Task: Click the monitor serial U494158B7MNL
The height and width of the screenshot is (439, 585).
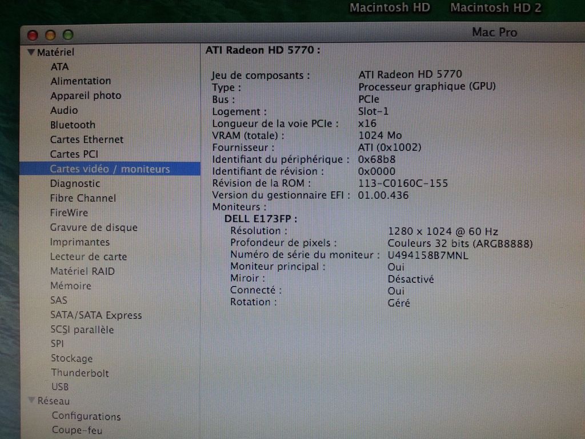Action: tap(428, 256)
